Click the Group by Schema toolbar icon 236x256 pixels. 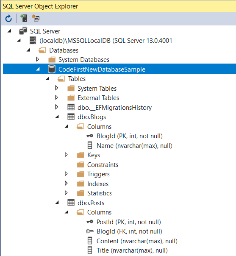point(36,18)
